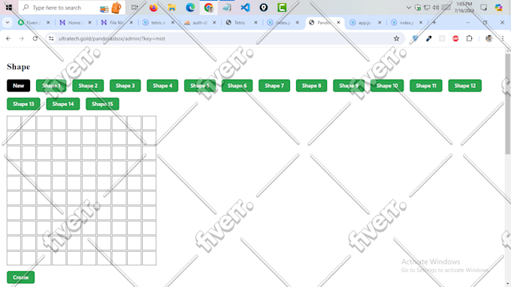Viewport: 511px width, 287px height.
Task: Choose the Shape 11 button
Action: tap(426, 86)
